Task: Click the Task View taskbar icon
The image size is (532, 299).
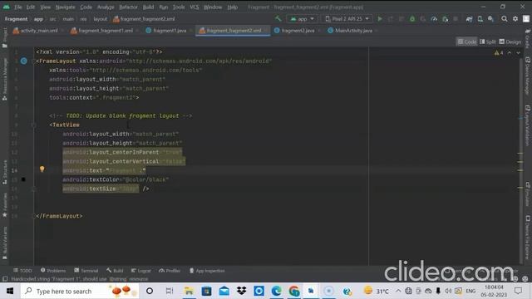Action: (169, 291)
